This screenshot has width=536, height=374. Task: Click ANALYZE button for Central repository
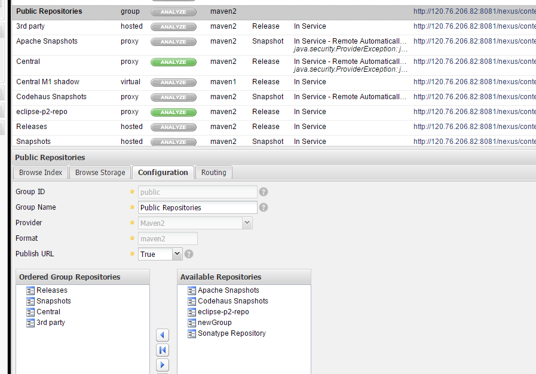(x=174, y=62)
